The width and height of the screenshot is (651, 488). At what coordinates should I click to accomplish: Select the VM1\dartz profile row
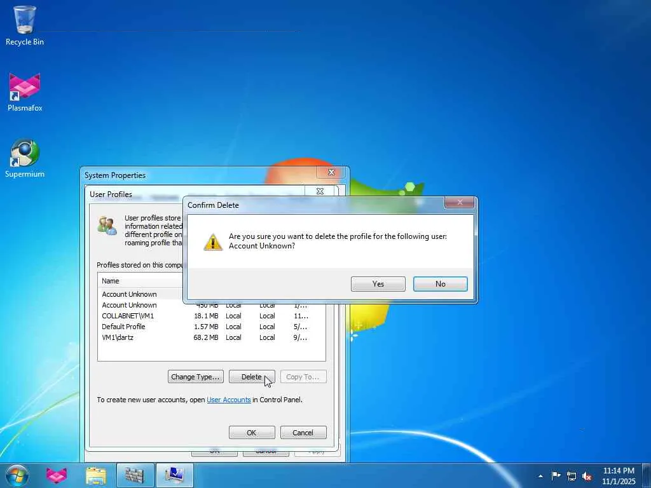(x=211, y=337)
